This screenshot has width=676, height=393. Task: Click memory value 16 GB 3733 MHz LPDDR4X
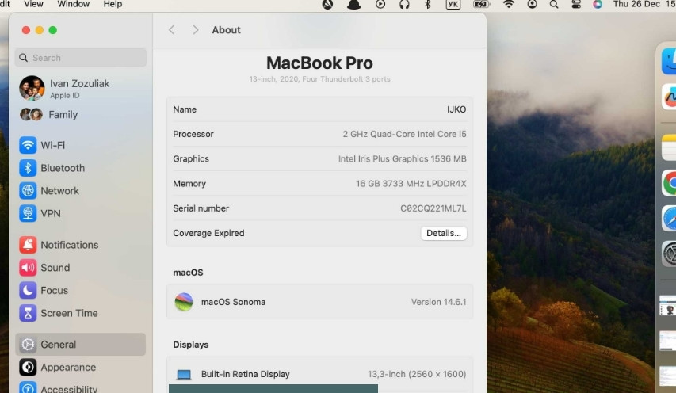point(411,184)
